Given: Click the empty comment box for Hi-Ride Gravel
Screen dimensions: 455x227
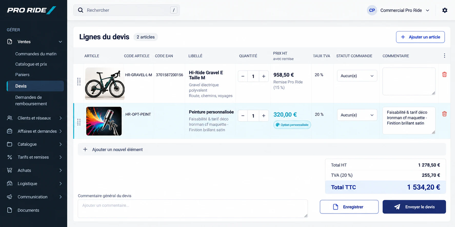Looking at the screenshot, I should coord(409,81).
